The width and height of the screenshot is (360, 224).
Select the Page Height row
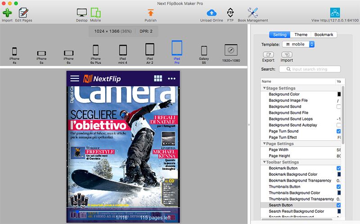(301, 155)
